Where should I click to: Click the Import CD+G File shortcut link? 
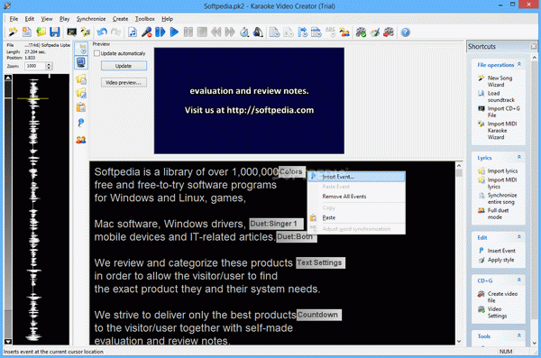[x=503, y=112]
